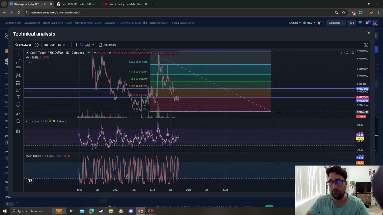383x215 pixels.
Task: Expand the time interval dropdown arrow
Action: click(x=69, y=45)
